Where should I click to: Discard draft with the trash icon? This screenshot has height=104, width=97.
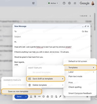click(87, 97)
